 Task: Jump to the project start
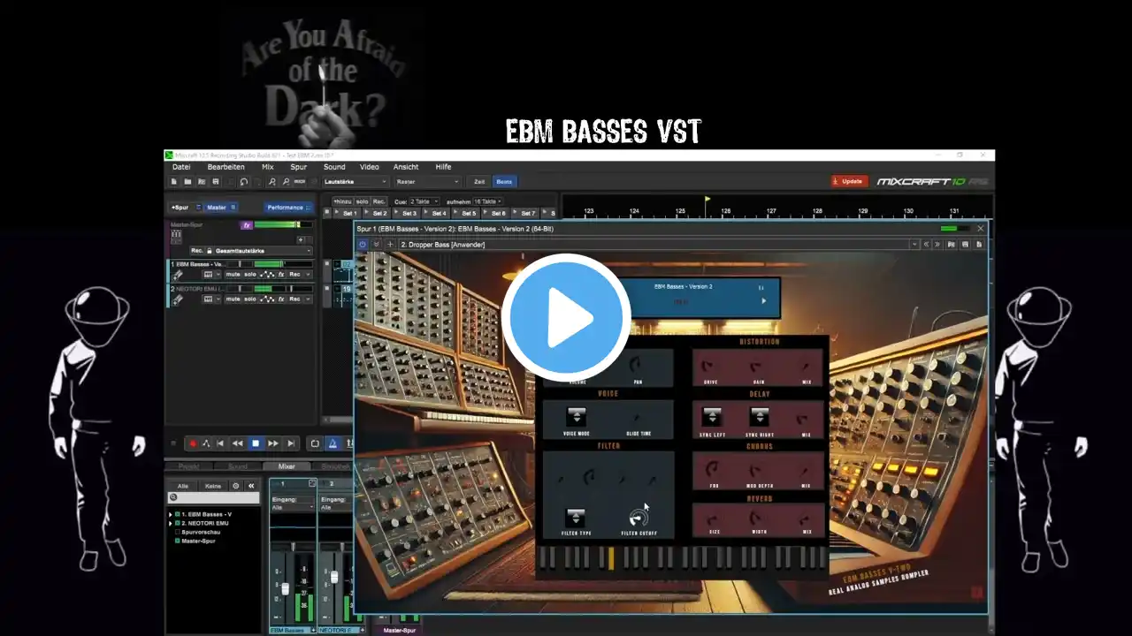coord(220,443)
